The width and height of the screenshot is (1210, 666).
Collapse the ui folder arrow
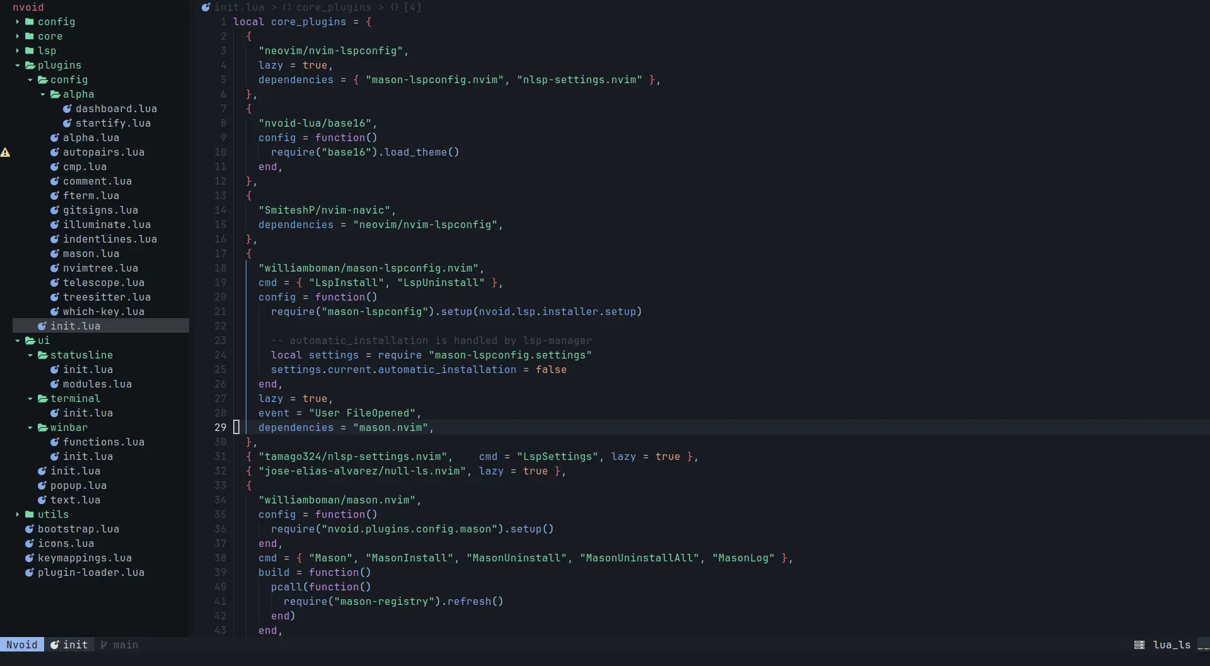coord(18,341)
